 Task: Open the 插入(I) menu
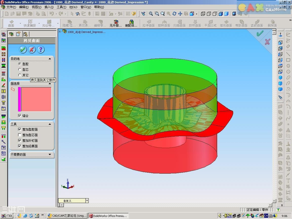(49, 7)
